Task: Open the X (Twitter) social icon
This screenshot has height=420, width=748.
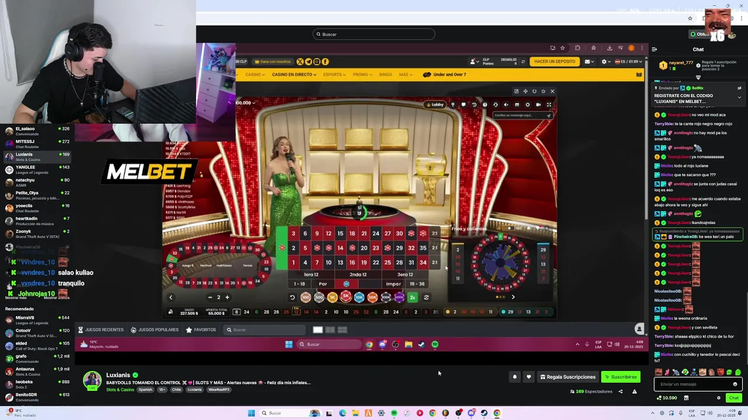Action: click(300, 61)
